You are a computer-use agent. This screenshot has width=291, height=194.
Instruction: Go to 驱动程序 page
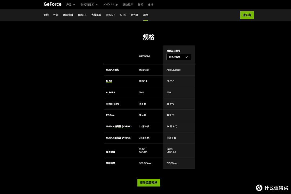128,5
